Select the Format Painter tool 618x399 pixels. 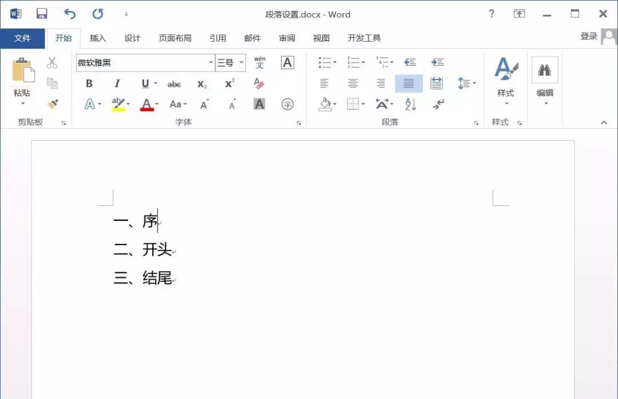(53, 105)
